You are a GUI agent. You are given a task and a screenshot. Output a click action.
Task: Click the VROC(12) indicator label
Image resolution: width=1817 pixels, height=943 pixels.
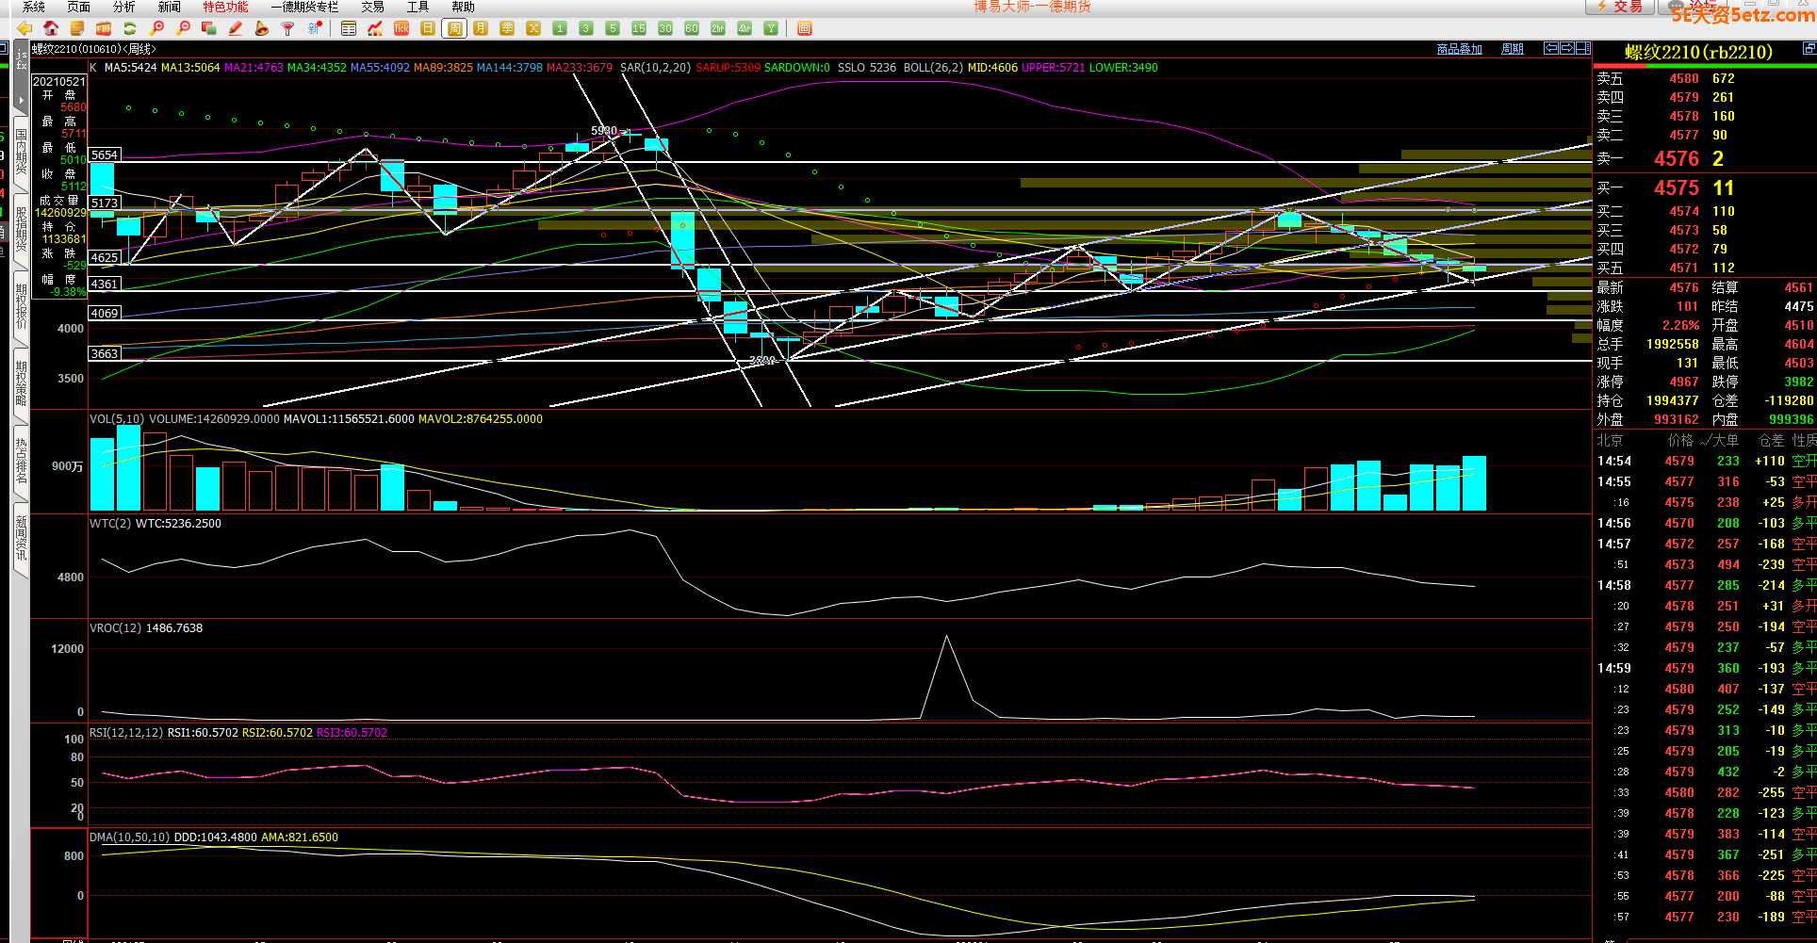[116, 628]
